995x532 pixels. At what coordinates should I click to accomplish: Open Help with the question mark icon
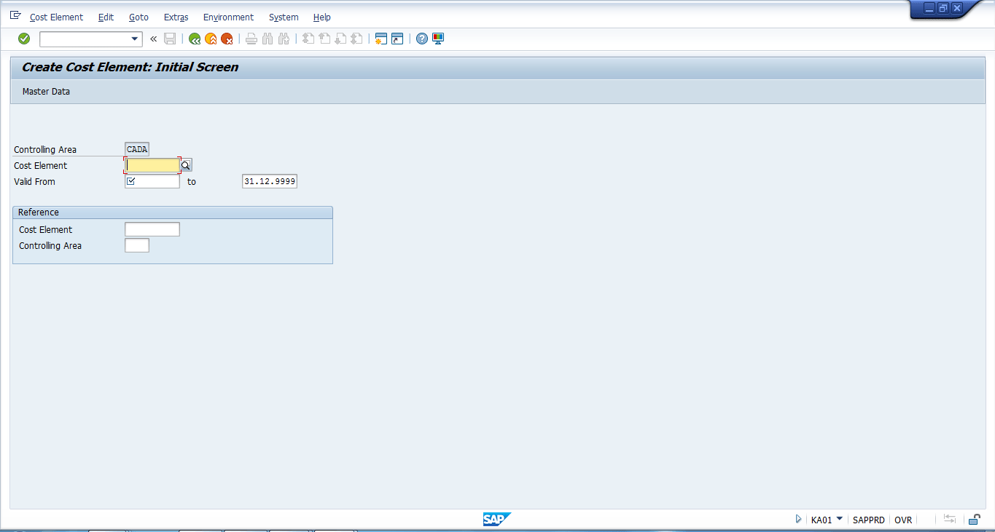422,39
